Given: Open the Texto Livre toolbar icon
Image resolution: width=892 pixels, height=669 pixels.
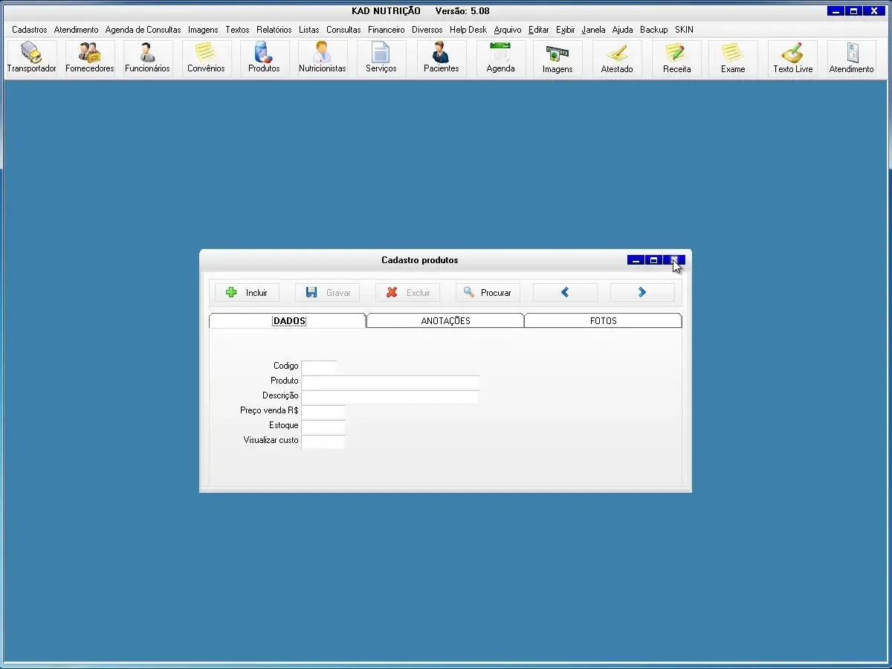Looking at the screenshot, I should [792, 58].
